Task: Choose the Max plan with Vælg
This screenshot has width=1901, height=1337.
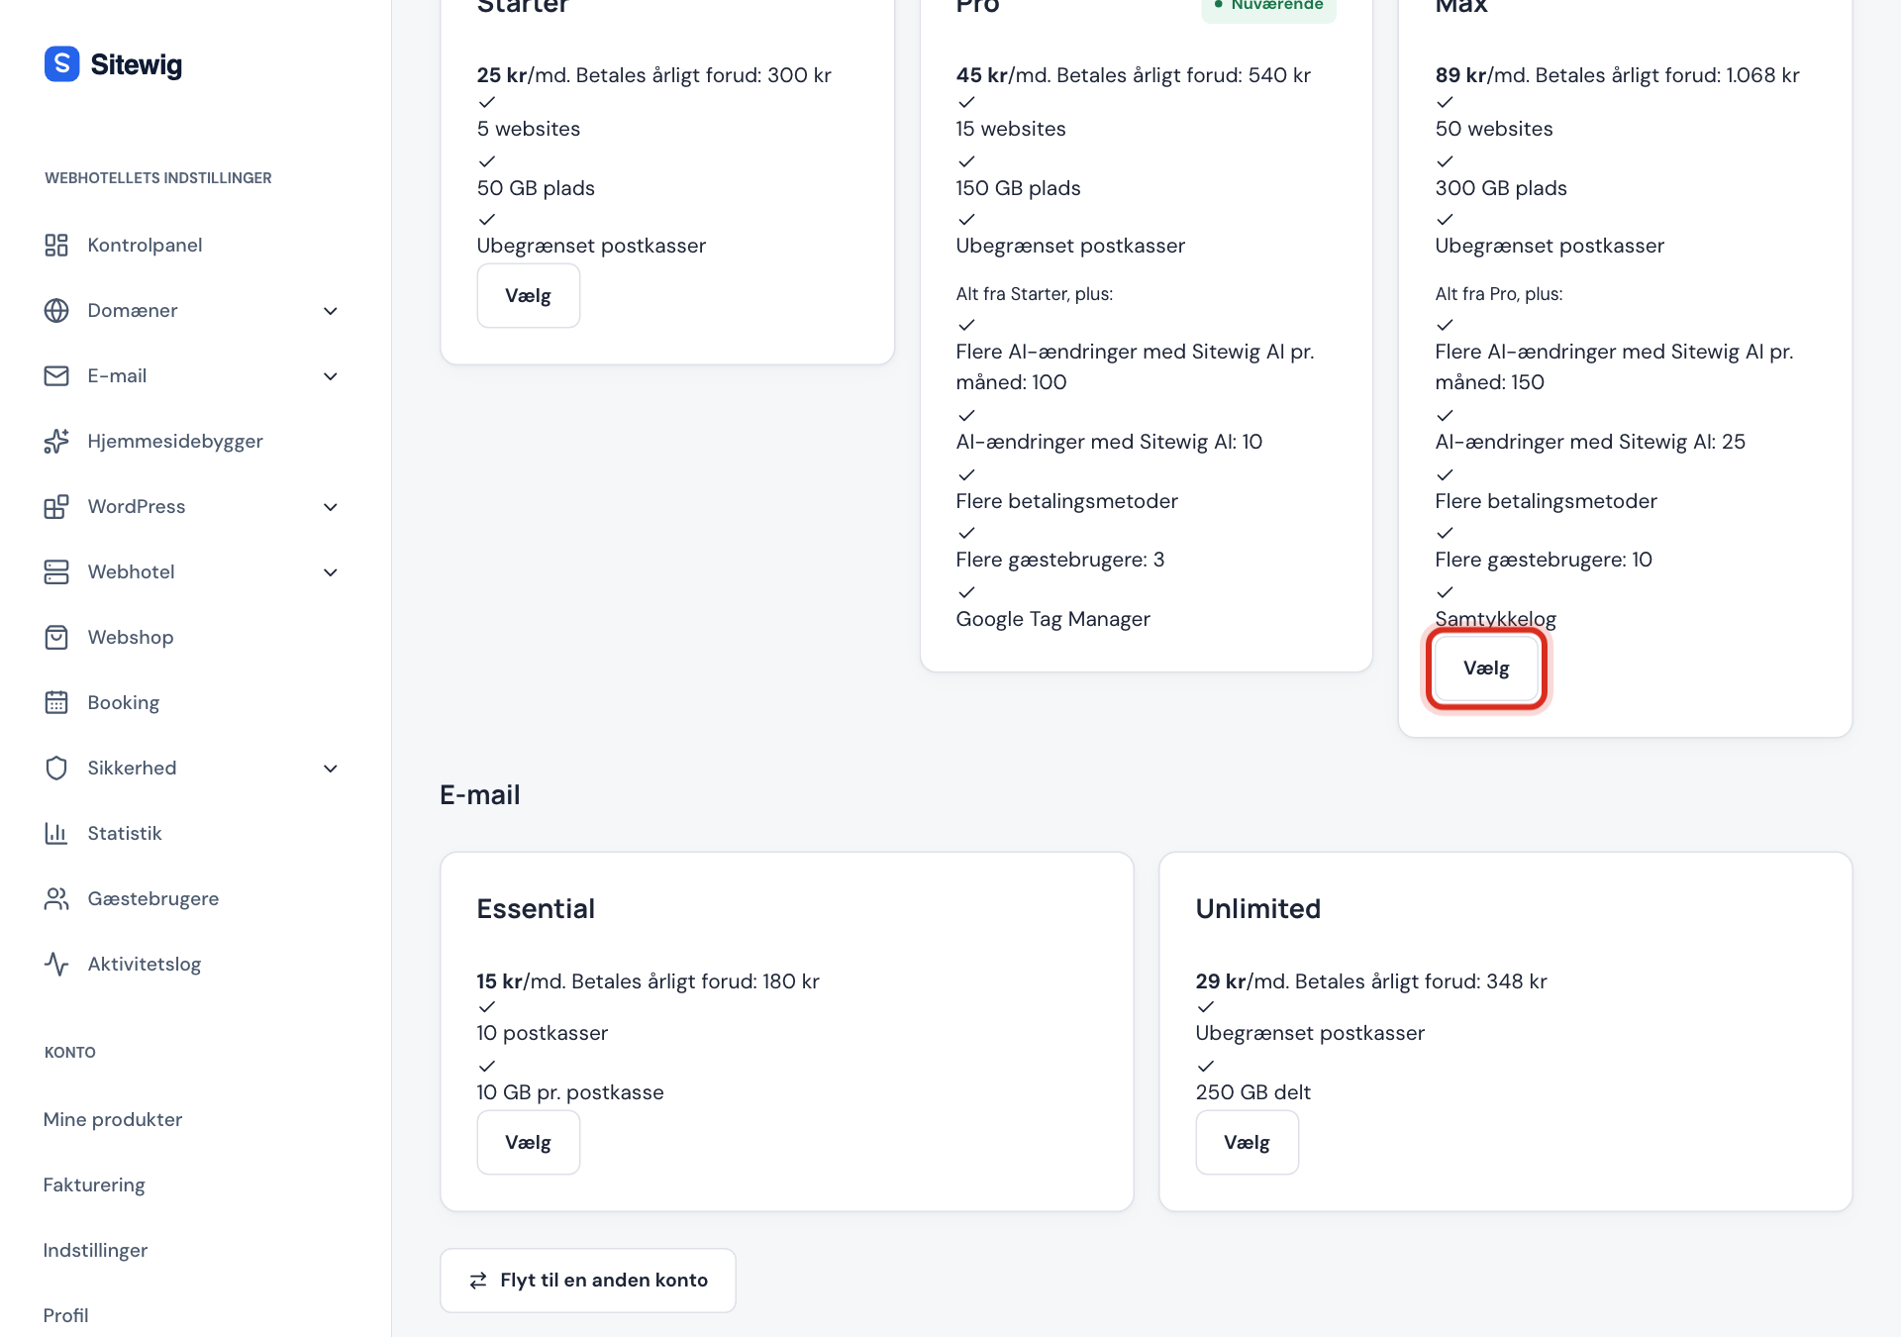Action: (x=1486, y=668)
